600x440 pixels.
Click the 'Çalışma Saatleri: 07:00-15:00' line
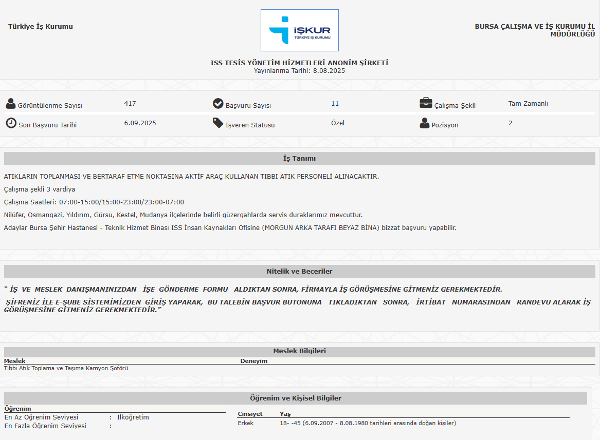94,202
